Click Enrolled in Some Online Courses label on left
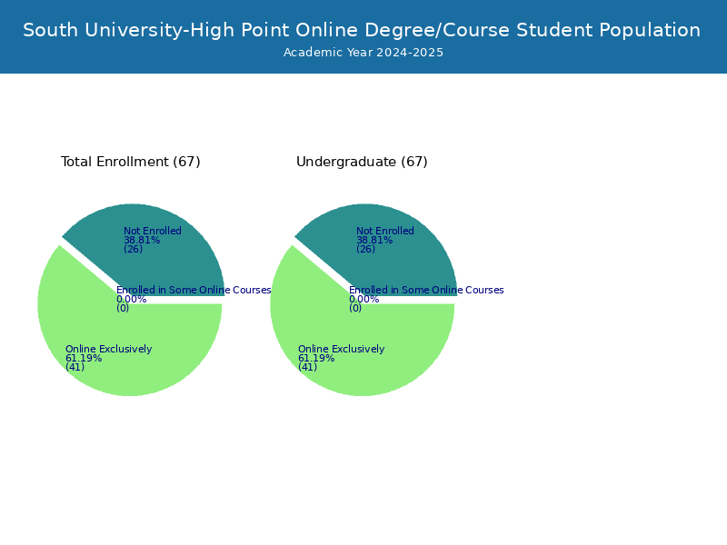This screenshot has width=727, height=545. coord(194,290)
